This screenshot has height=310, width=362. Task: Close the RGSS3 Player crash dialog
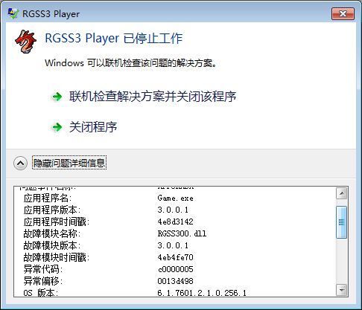pos(343,13)
